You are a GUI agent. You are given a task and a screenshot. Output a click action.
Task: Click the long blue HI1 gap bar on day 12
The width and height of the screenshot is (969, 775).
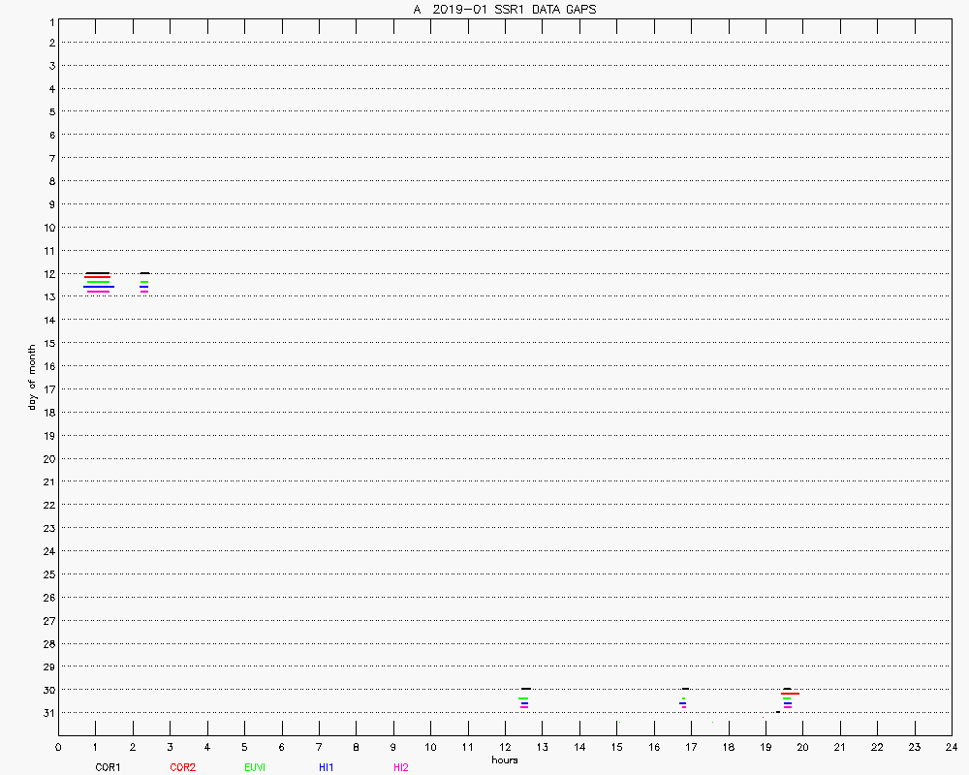99,287
